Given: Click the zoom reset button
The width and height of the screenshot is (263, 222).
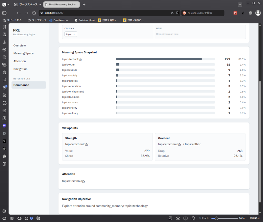Looking at the screenshot, I should (203, 218).
